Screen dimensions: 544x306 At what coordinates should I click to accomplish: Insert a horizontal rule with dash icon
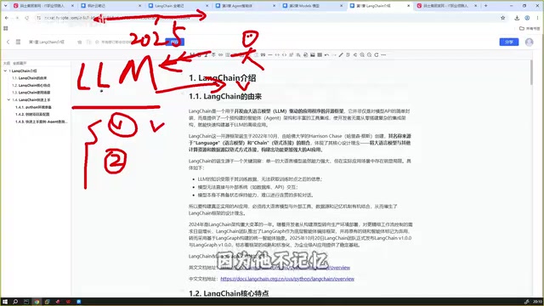tap(270, 54)
